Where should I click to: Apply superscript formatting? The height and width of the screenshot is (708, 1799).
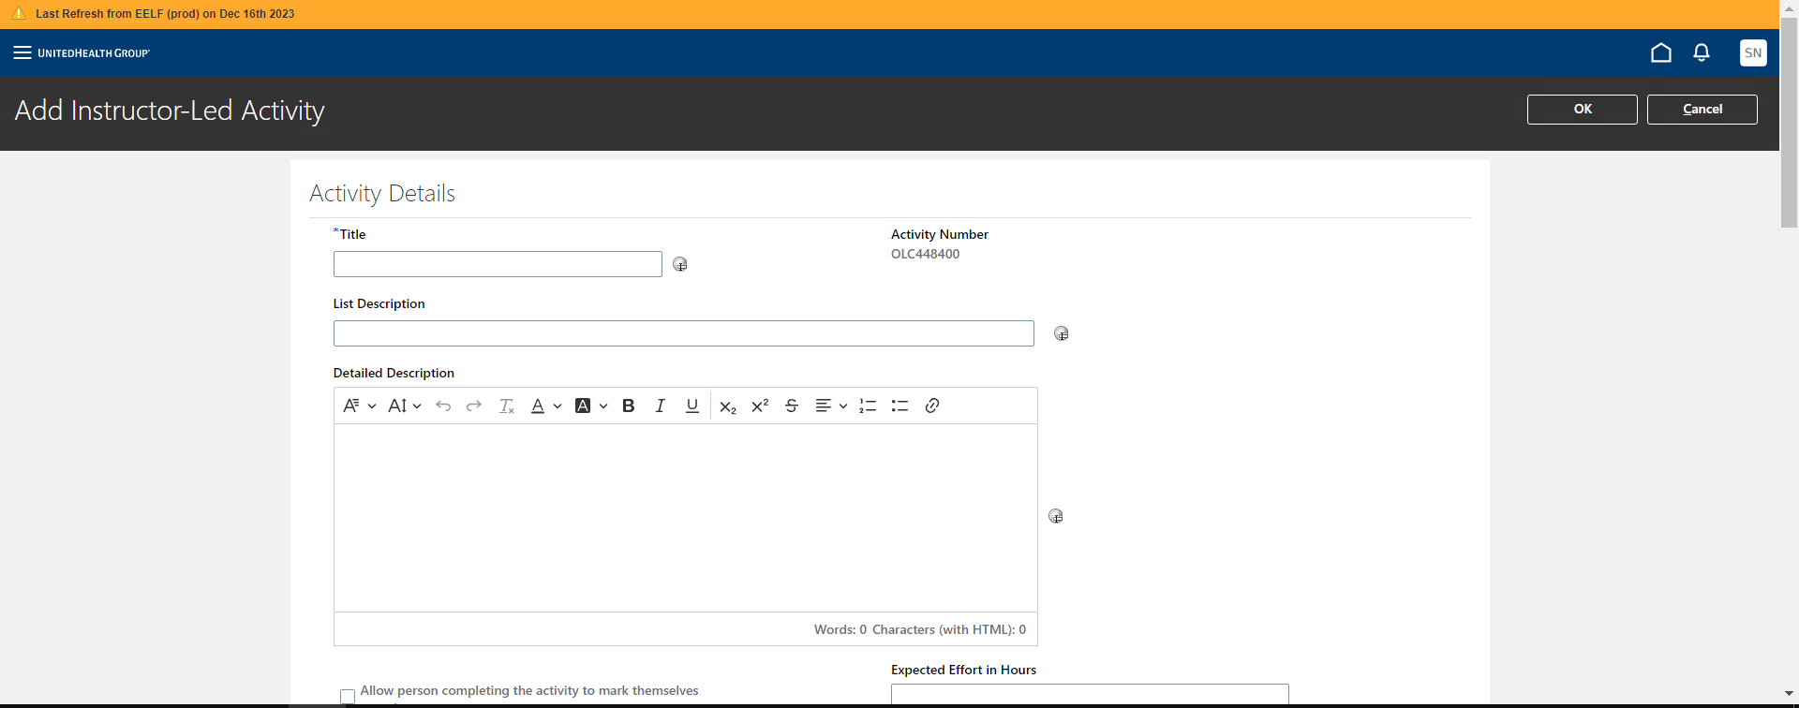760,406
